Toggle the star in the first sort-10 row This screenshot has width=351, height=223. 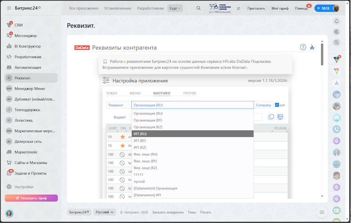tap(123, 137)
